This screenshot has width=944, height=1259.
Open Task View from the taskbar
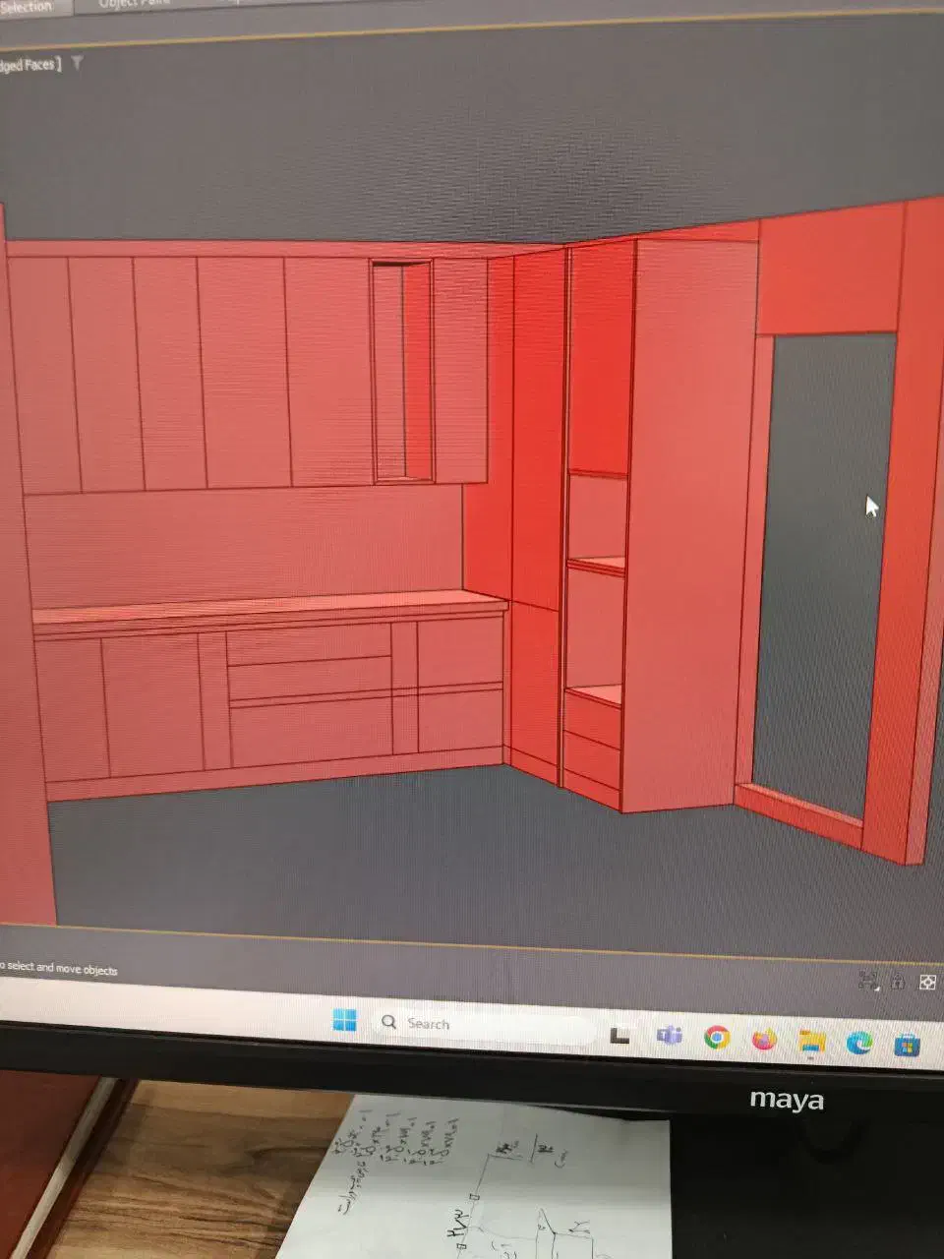tap(619, 1034)
